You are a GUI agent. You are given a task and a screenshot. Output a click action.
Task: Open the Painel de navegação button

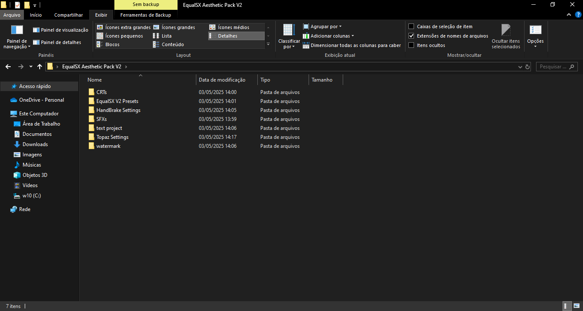pyautogui.click(x=17, y=37)
